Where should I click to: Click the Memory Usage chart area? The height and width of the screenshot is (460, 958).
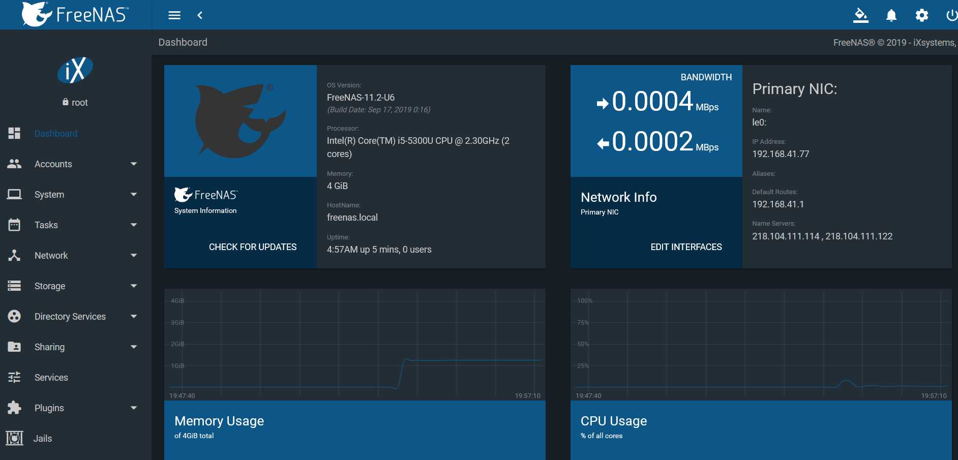click(x=355, y=345)
